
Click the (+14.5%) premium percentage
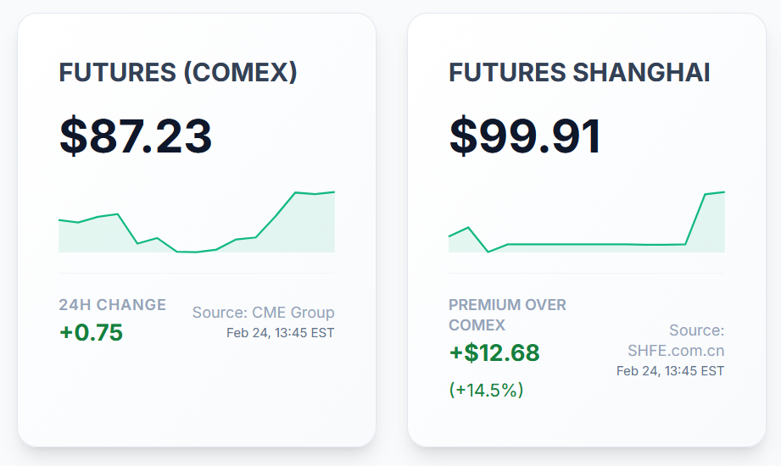486,391
